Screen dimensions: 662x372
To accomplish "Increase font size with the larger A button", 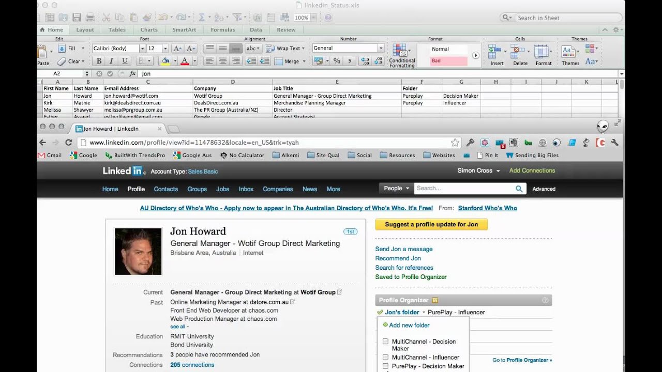I will pyautogui.click(x=177, y=48).
